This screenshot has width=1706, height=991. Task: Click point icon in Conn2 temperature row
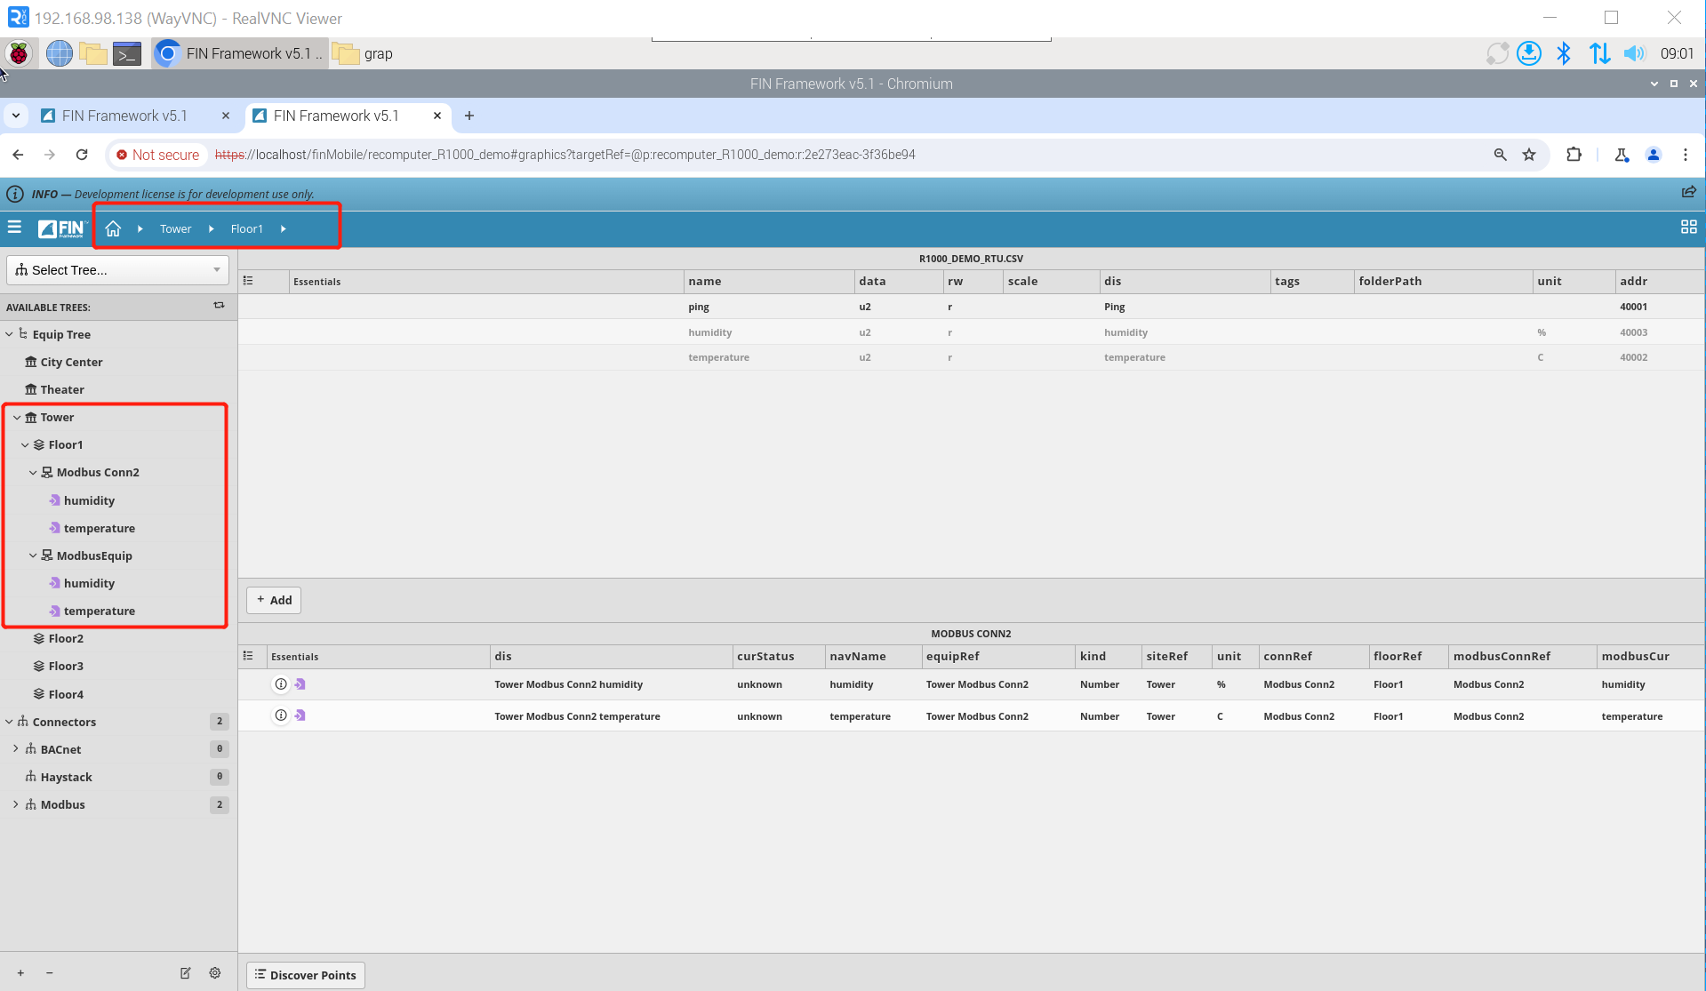[x=300, y=715]
